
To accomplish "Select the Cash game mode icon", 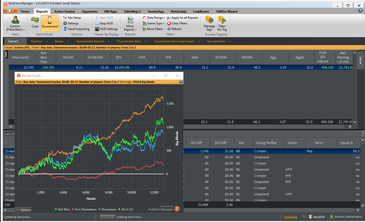I will 35,22.
